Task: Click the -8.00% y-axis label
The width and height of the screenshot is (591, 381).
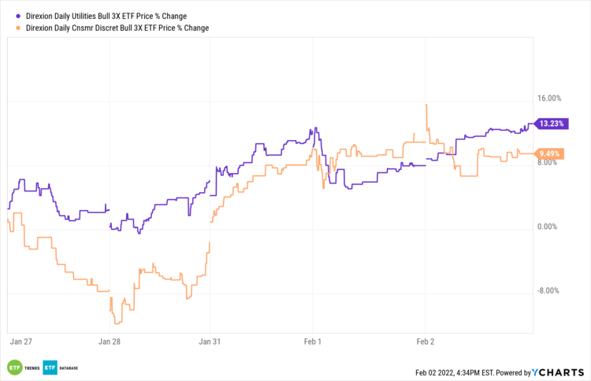Action: point(548,291)
